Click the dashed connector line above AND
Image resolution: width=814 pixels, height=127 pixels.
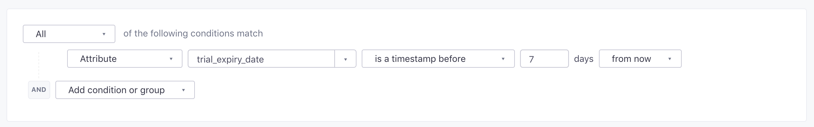click(x=39, y=65)
